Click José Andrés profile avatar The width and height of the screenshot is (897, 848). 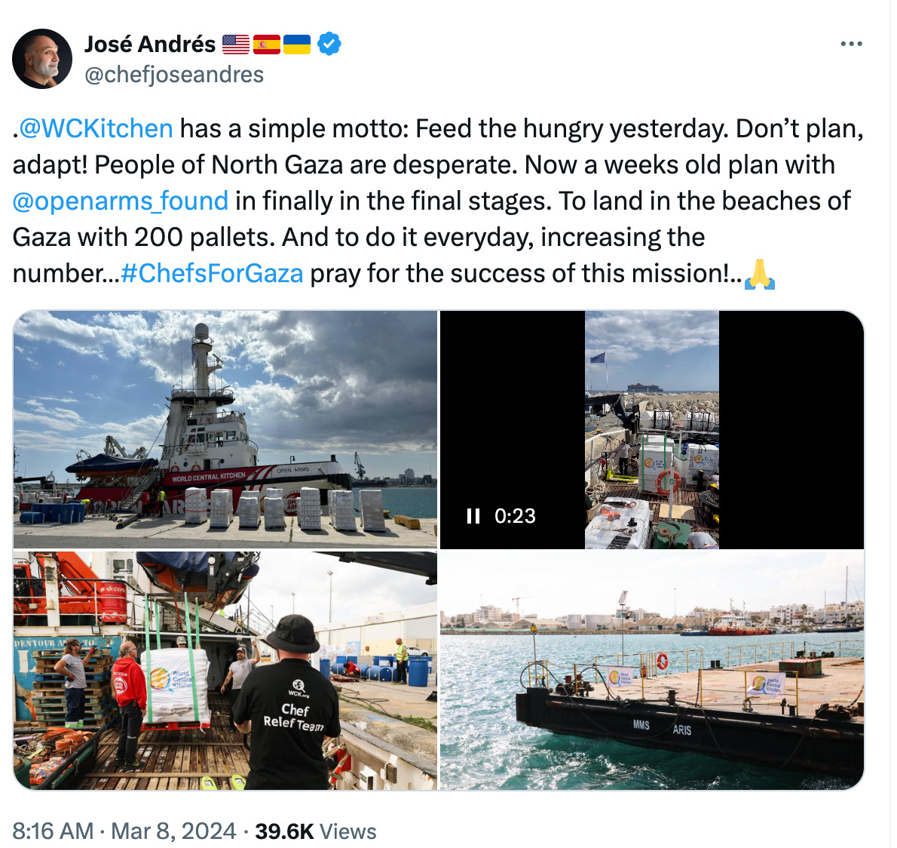pyautogui.click(x=42, y=58)
